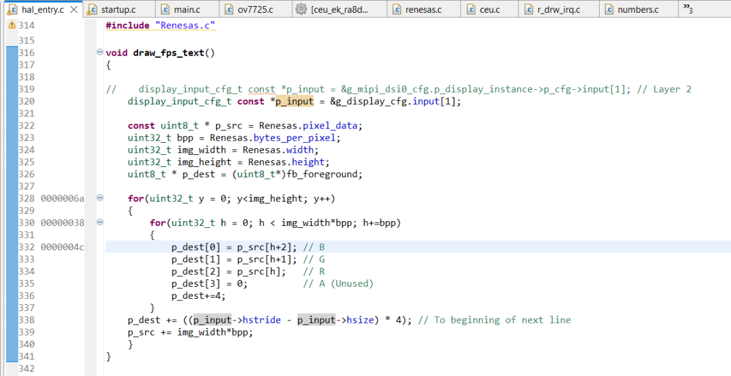Click the address 0000006a beside line 328

point(62,199)
